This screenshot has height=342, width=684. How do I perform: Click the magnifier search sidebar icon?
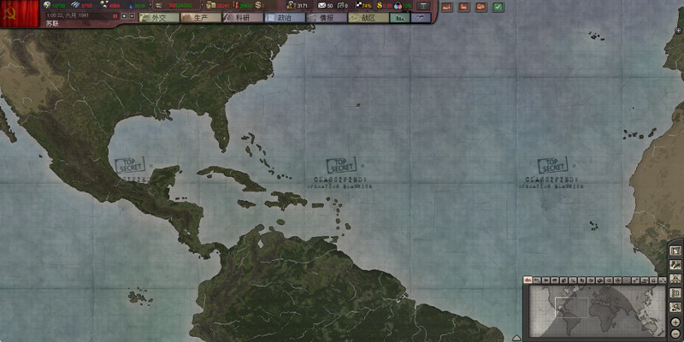click(675, 307)
